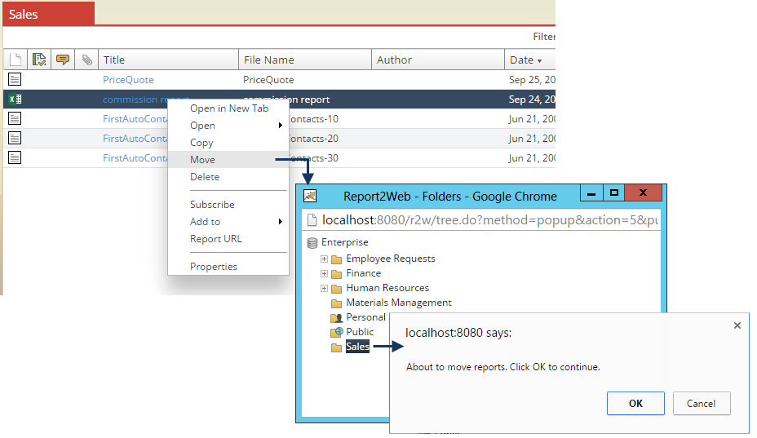The height and width of the screenshot is (438, 757).
Task: Cancel the move reports dialog
Action: pyautogui.click(x=701, y=403)
